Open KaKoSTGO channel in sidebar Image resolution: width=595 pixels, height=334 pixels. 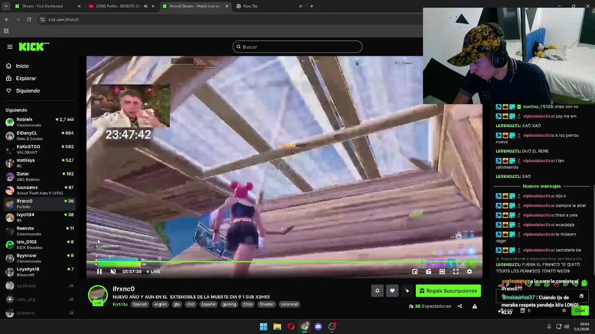pos(40,149)
